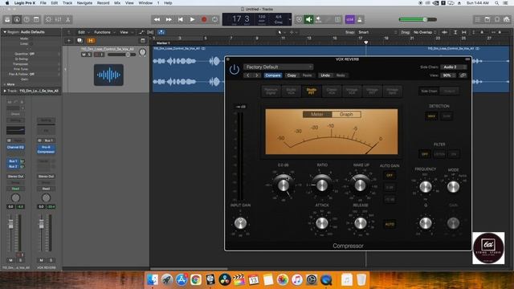The width and height of the screenshot is (514, 289).
Task: Open the Factory Default preset dropdown
Action: point(279,67)
